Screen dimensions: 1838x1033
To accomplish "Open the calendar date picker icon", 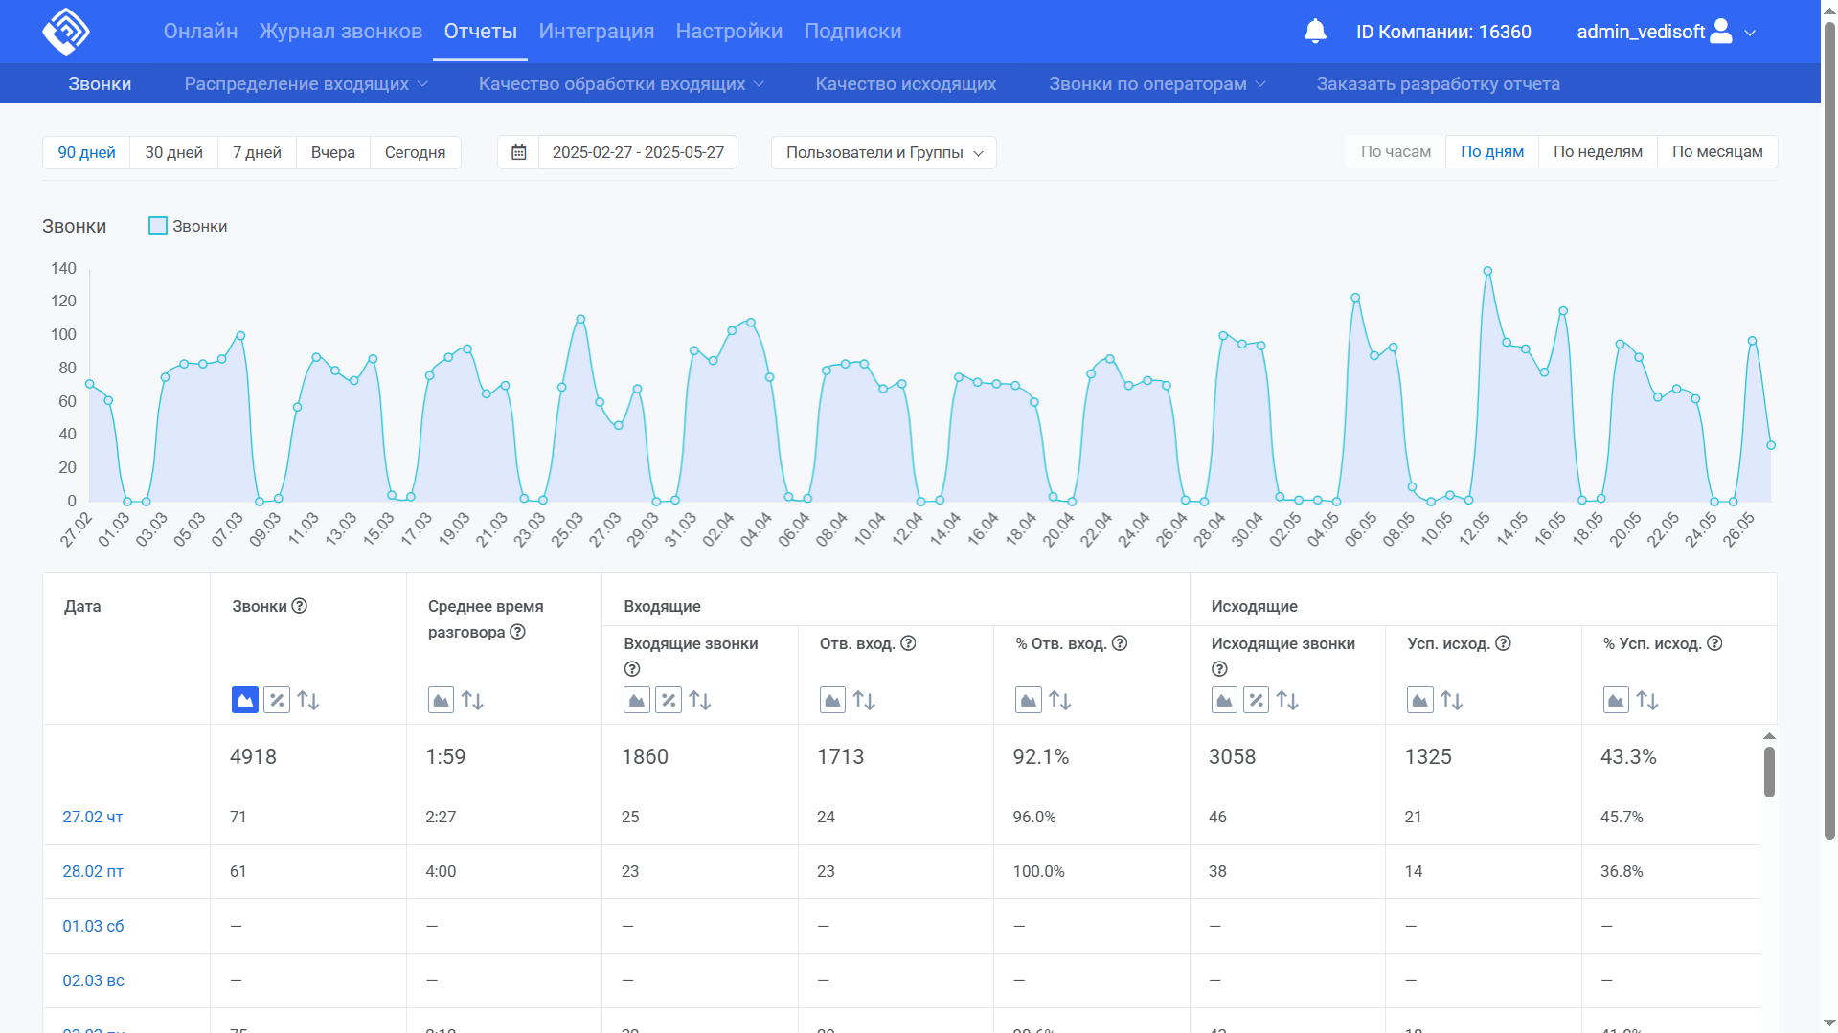I will pos(518,152).
